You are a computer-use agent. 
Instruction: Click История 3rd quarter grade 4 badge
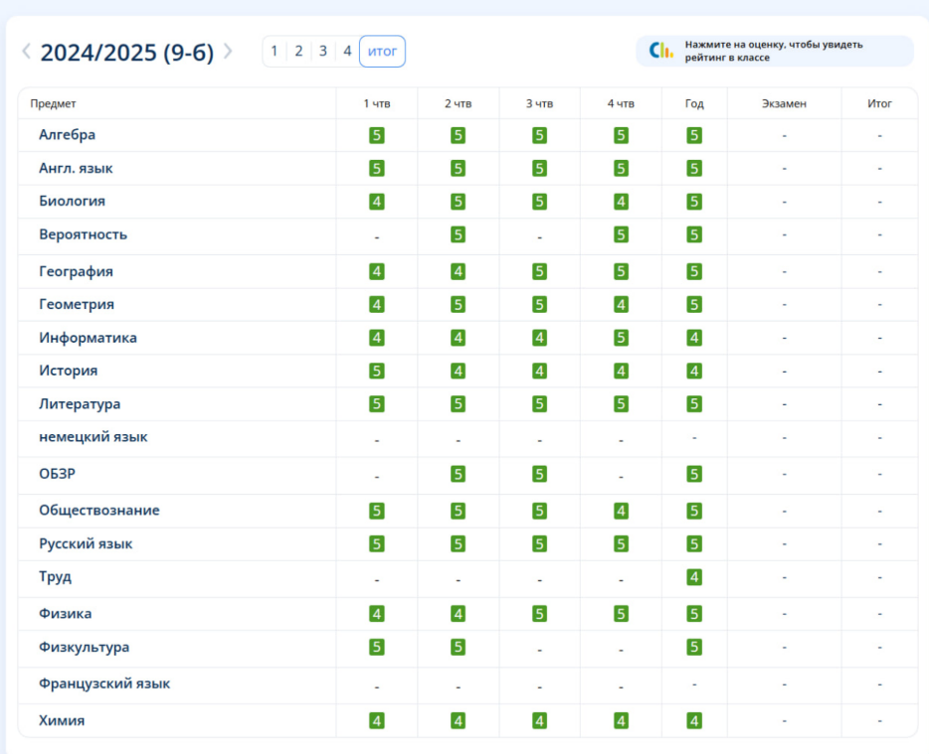coord(539,372)
